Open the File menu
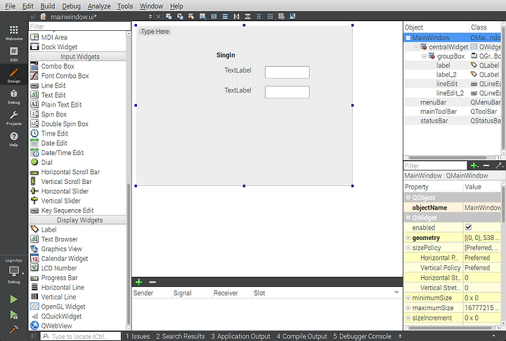The image size is (506, 341). coord(10,6)
